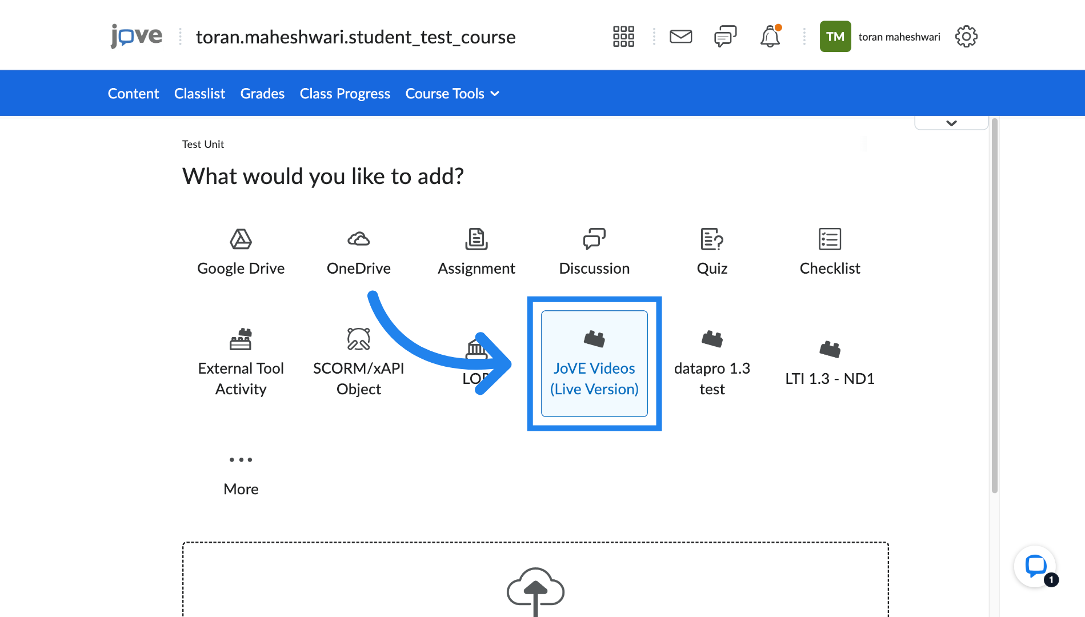Add an External Tool Activity
The height and width of the screenshot is (617, 1085).
click(241, 363)
